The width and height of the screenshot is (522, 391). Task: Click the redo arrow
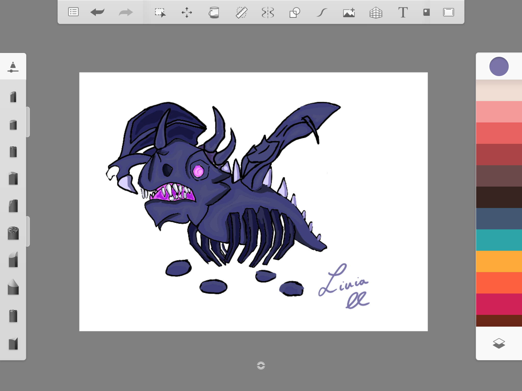point(126,12)
